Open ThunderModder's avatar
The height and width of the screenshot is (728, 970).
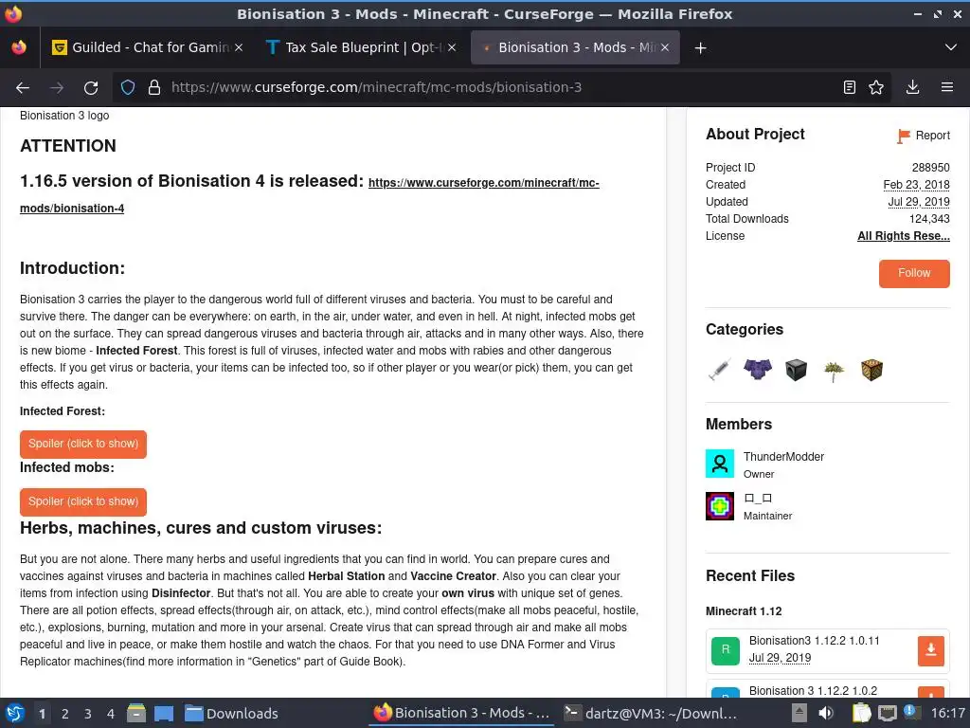pyautogui.click(x=720, y=464)
